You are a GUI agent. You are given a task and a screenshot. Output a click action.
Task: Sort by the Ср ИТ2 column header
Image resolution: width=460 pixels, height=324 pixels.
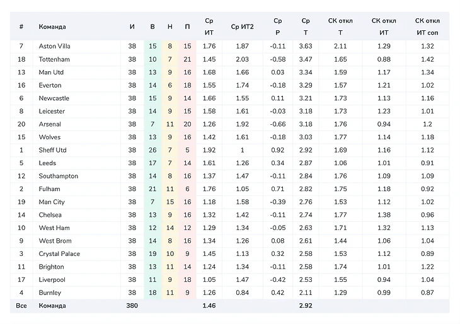[x=243, y=26]
